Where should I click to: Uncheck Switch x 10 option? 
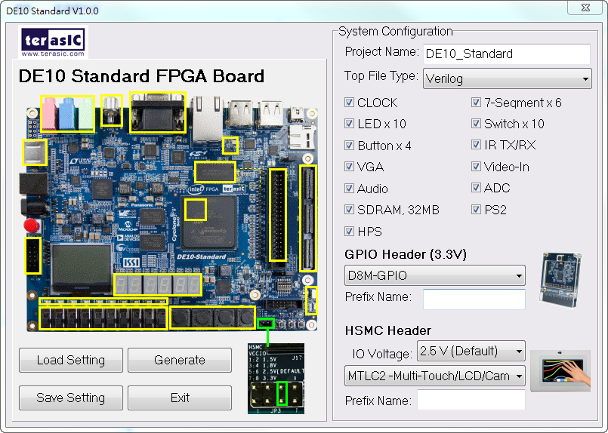coord(476,124)
